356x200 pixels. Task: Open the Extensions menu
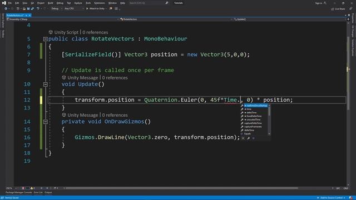click(100, 3)
